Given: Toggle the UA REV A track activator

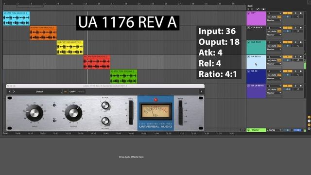Looking at the screenshot, I should point(288,57).
